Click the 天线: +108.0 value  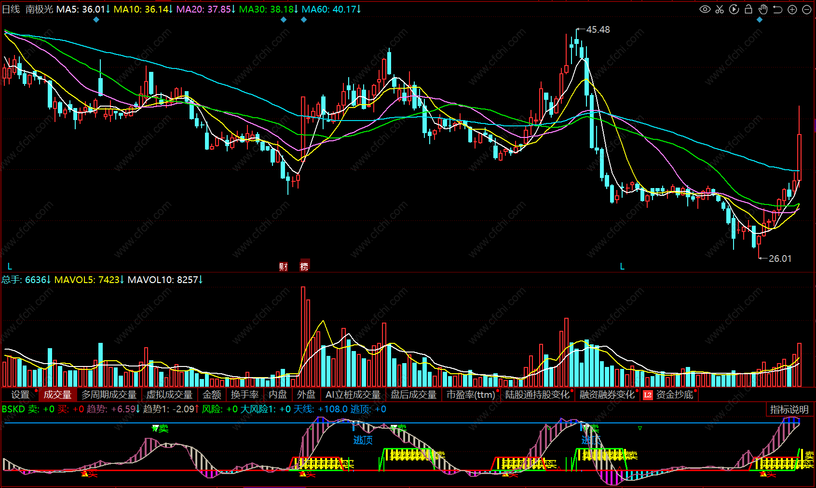[320, 409]
